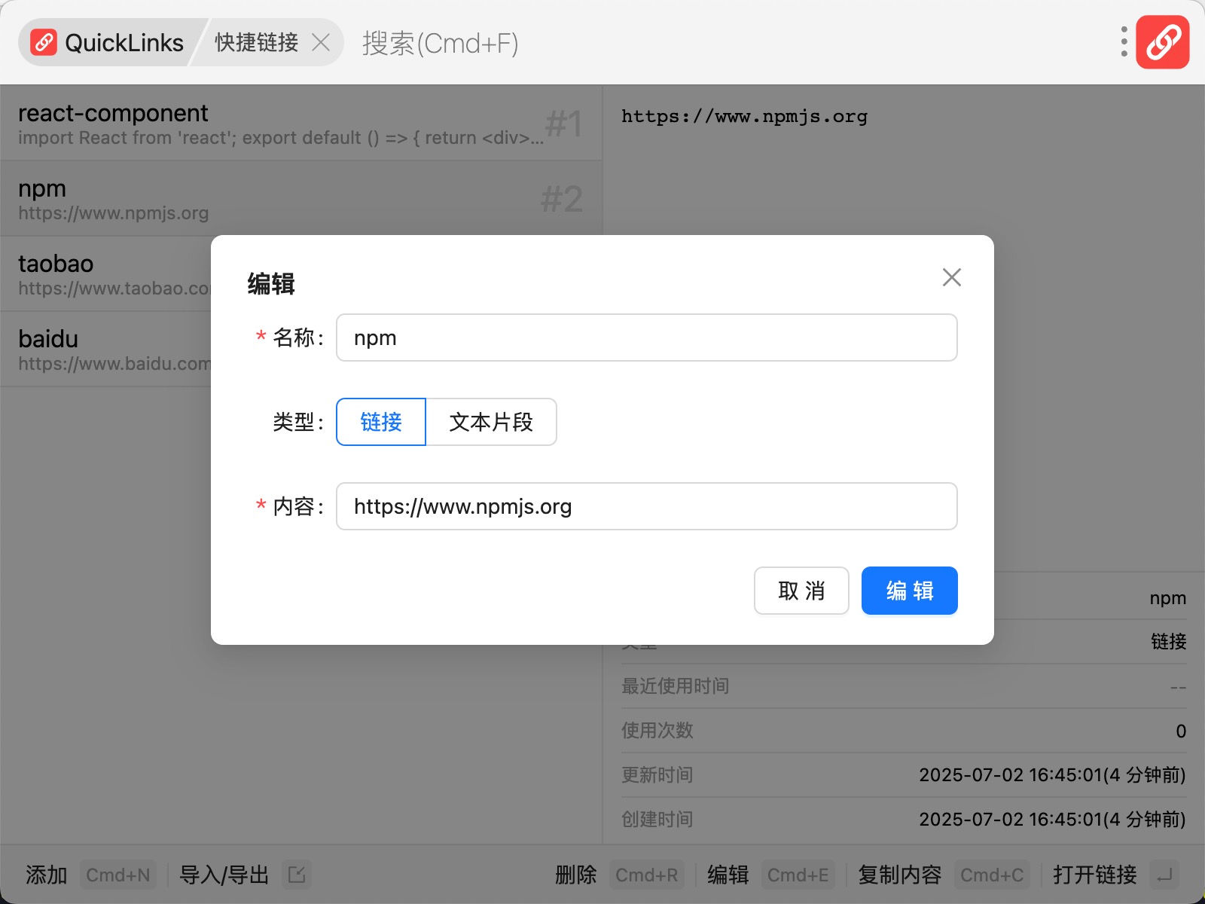Click 删除 in the bottom bar
This screenshot has height=904, width=1205.
pyautogui.click(x=576, y=875)
